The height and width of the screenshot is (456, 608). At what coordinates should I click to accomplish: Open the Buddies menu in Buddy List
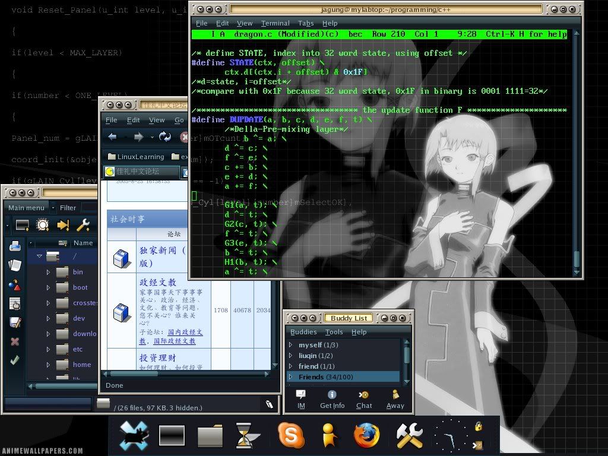pos(303,332)
